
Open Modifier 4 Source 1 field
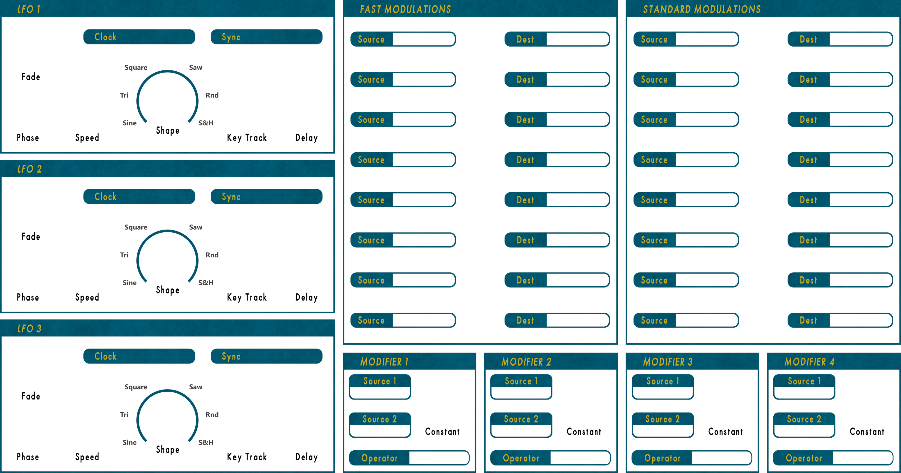point(804,387)
